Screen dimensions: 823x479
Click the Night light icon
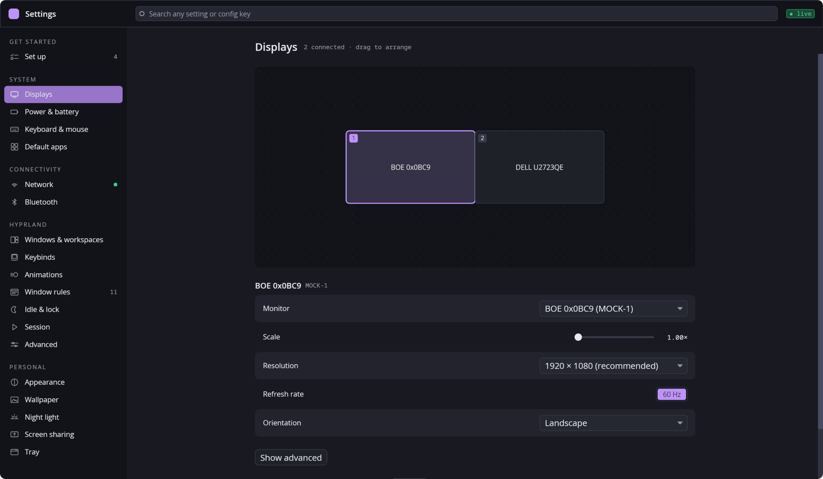(14, 417)
